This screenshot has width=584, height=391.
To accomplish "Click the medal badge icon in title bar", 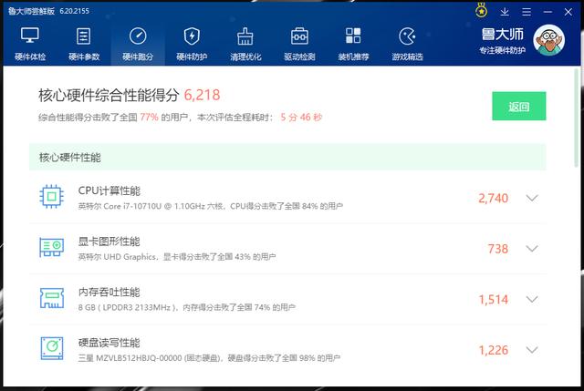I will (x=481, y=11).
